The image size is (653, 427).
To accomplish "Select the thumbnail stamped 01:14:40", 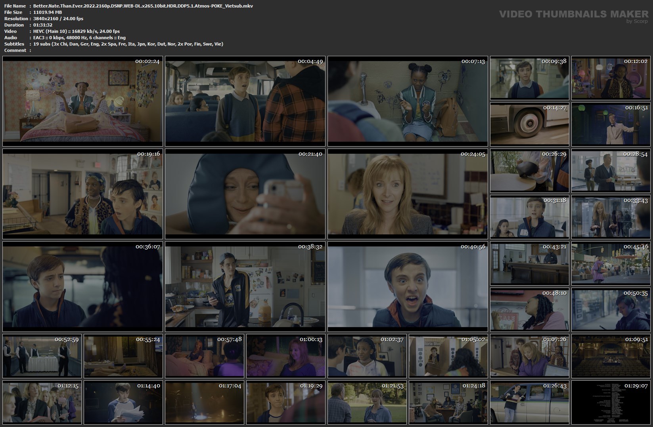I will pos(123,402).
